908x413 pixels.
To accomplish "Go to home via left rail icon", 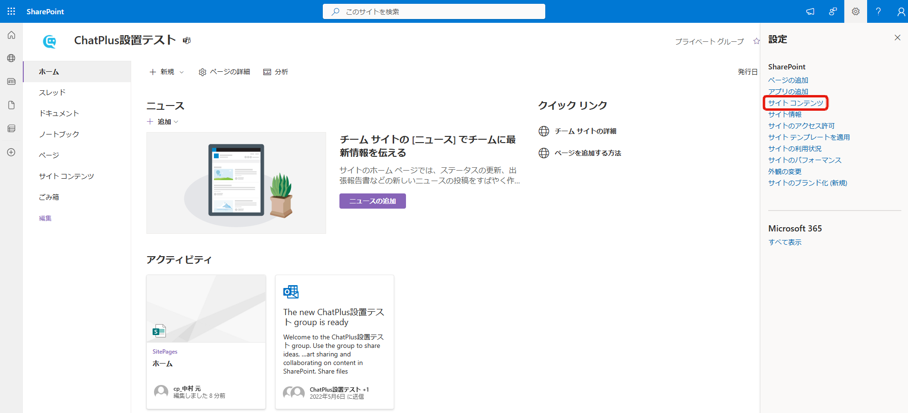I will pos(11,35).
